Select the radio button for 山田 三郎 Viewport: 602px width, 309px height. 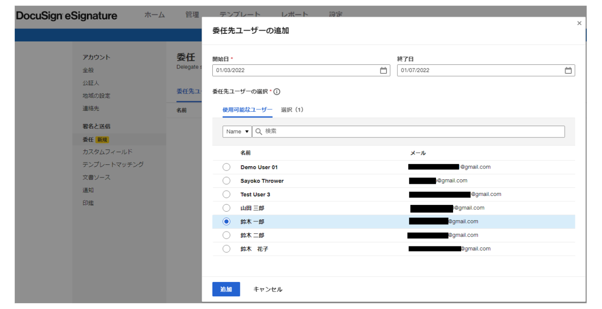coord(226,208)
